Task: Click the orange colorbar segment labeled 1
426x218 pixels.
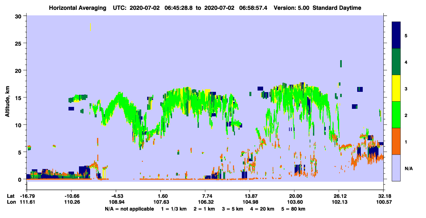Action: pos(396,141)
